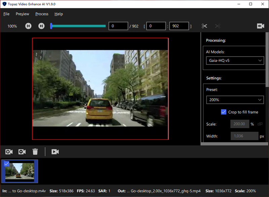This screenshot has width=269, height=197.
Task: Click the SAR: 1 status entry
Action: point(104,191)
